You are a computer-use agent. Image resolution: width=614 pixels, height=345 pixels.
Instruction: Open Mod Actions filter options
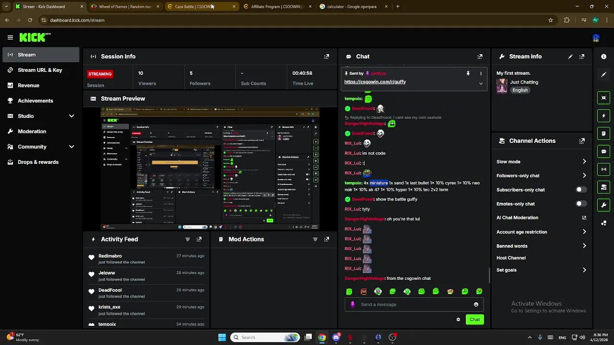pos(315,239)
